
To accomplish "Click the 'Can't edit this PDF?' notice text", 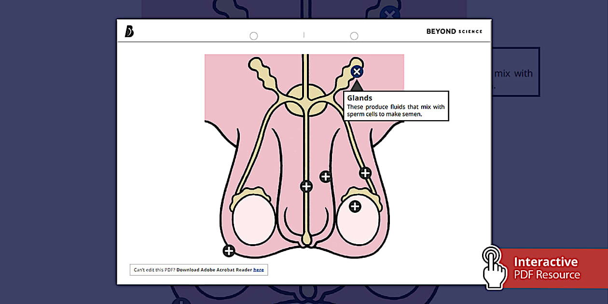I will (154, 270).
